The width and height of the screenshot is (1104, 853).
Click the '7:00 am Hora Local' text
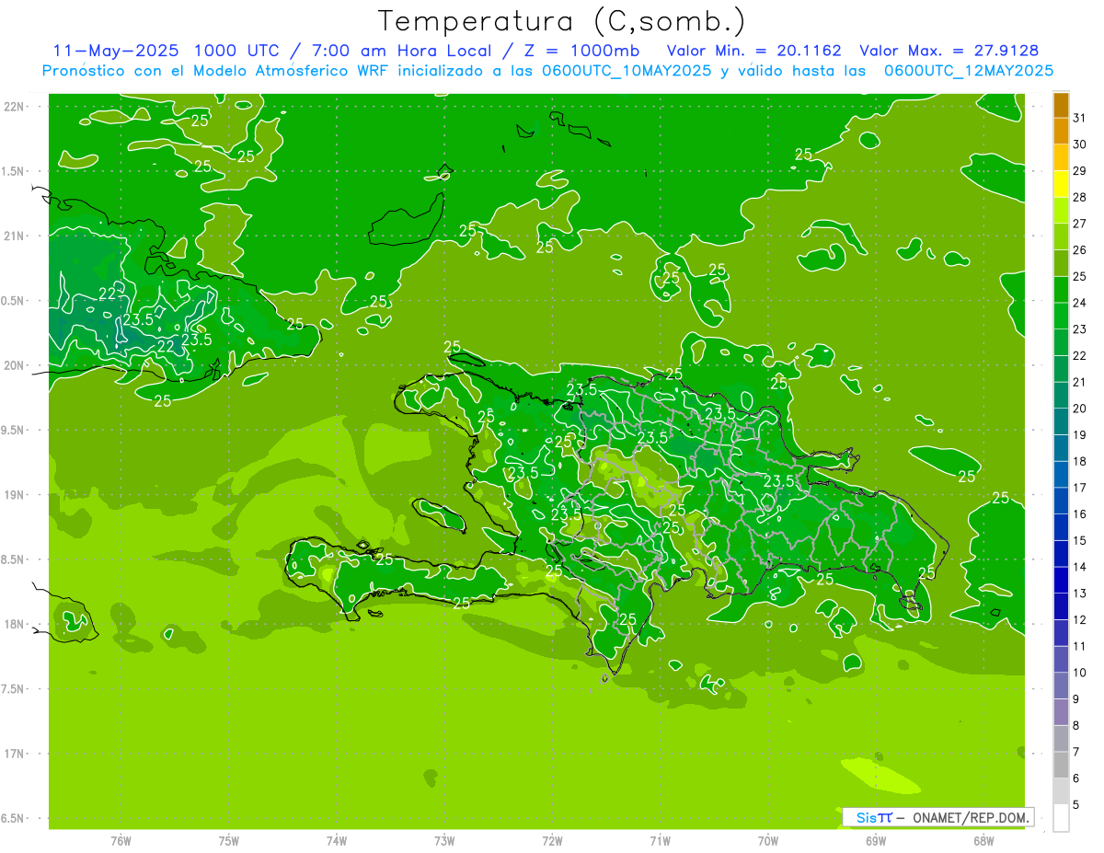[x=398, y=51]
